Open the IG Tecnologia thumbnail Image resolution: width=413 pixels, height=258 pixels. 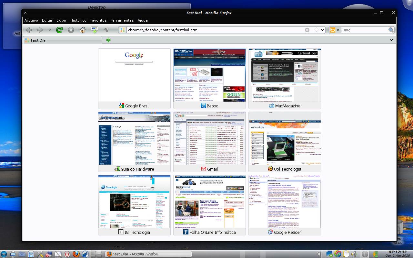(134, 202)
